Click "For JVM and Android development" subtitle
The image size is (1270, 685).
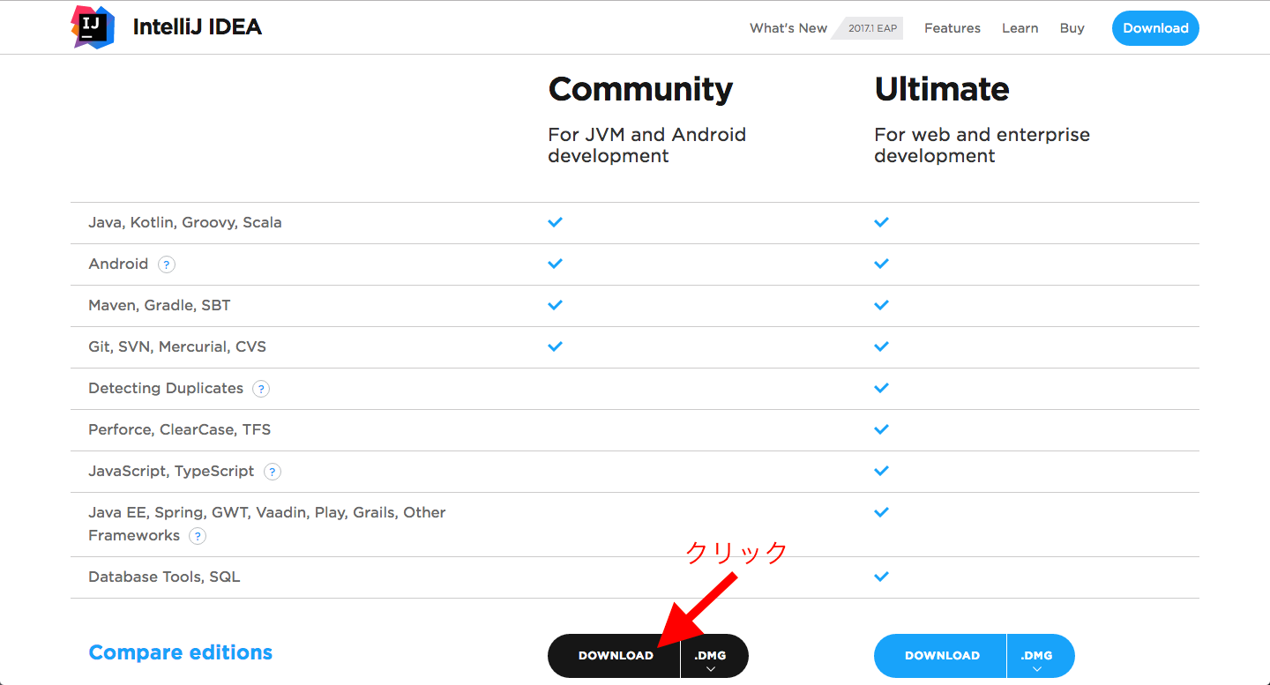[x=647, y=145]
